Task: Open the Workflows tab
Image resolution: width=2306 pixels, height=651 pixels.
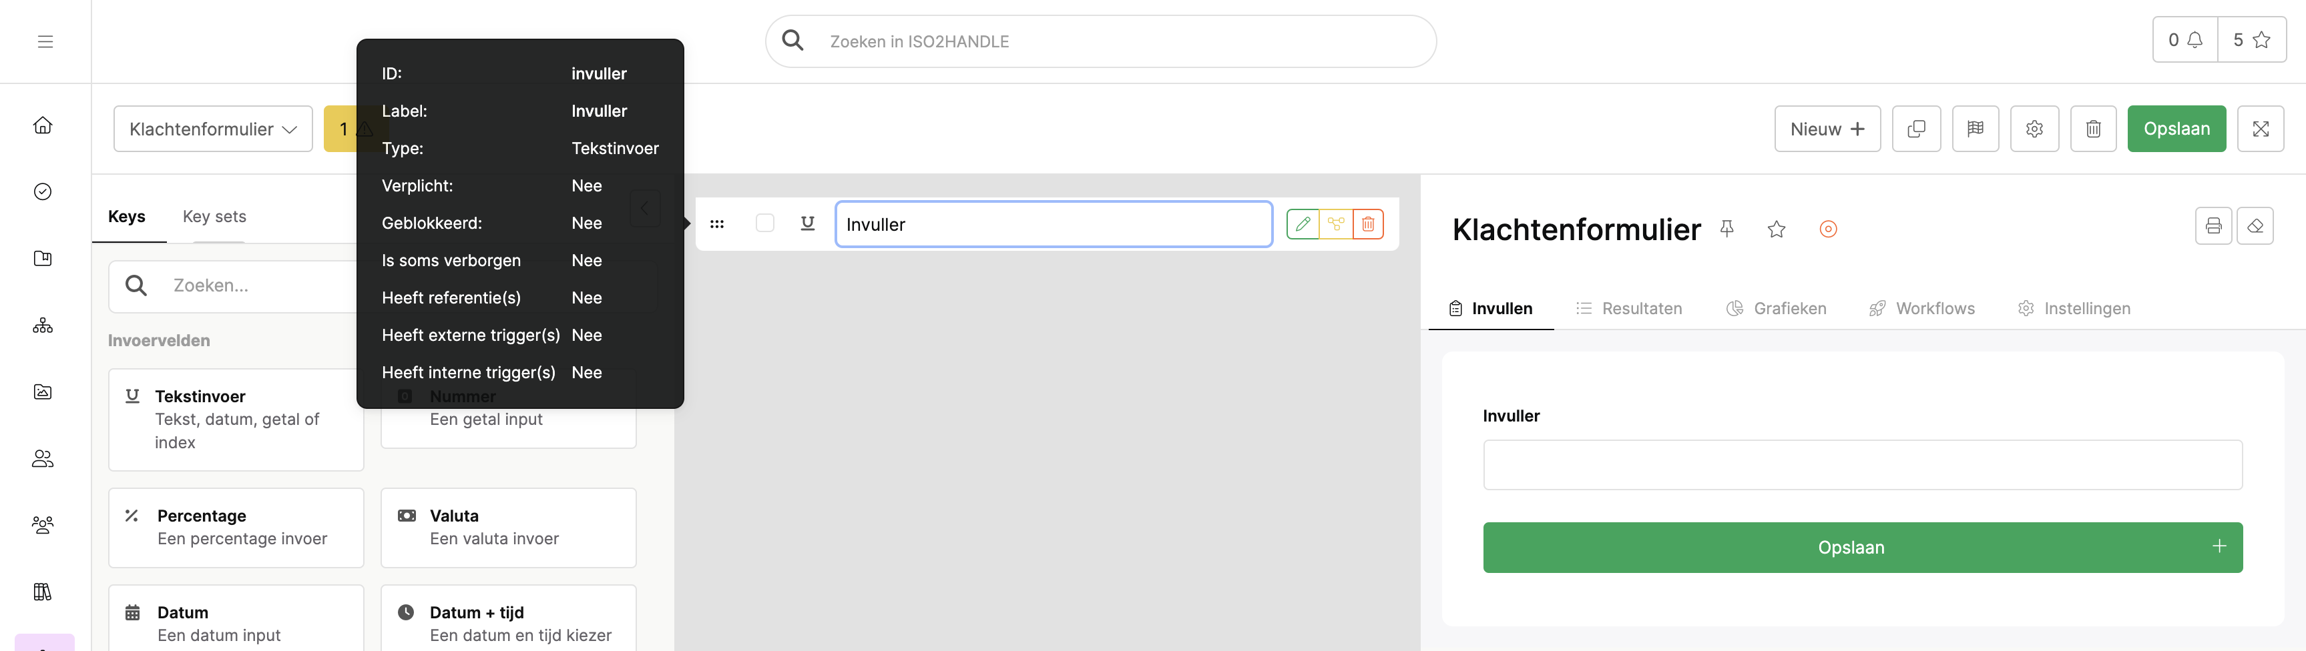Action: click(1922, 309)
